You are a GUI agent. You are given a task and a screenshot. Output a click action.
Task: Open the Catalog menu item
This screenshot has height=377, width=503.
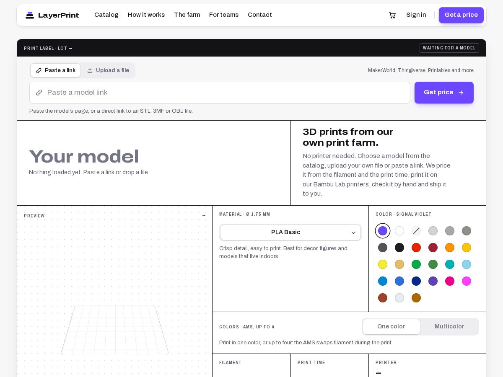[x=106, y=15]
